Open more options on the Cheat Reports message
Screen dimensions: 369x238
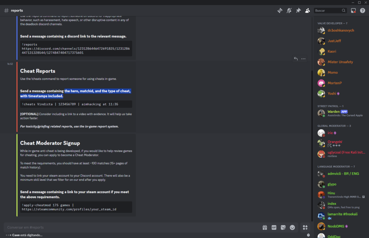pyautogui.click(x=303, y=59)
